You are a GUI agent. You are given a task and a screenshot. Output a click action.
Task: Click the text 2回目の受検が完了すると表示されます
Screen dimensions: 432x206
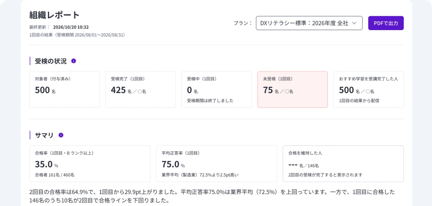coord(325,175)
